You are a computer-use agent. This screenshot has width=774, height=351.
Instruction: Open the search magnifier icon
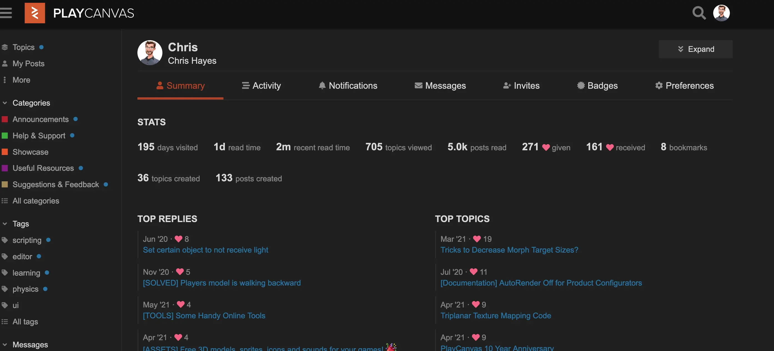(699, 13)
